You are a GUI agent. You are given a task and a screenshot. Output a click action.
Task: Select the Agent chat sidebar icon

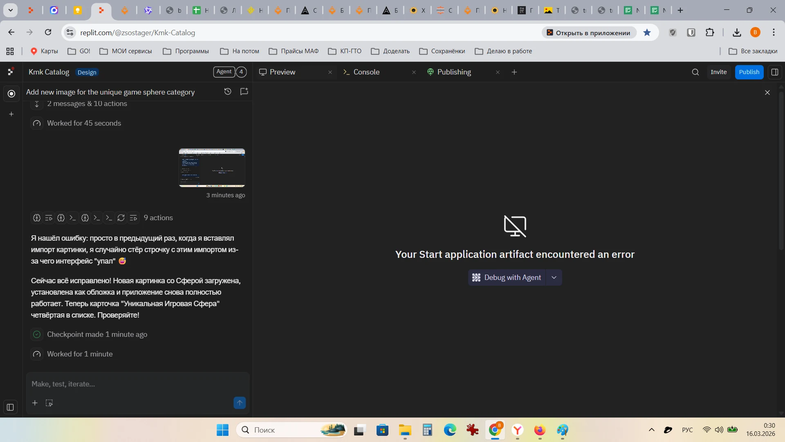[x=11, y=94]
